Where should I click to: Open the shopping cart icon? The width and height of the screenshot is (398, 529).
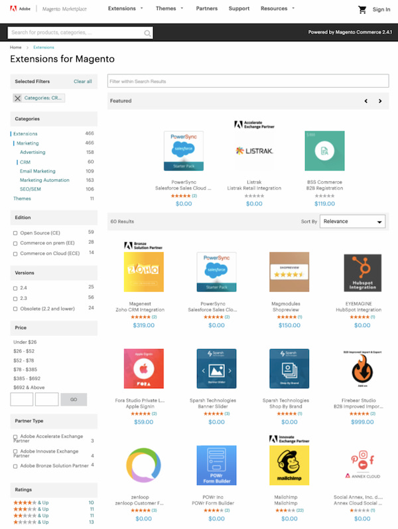coord(362,9)
